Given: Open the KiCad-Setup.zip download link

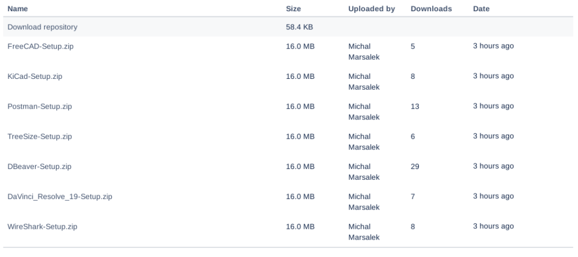Looking at the screenshot, I should pos(34,76).
